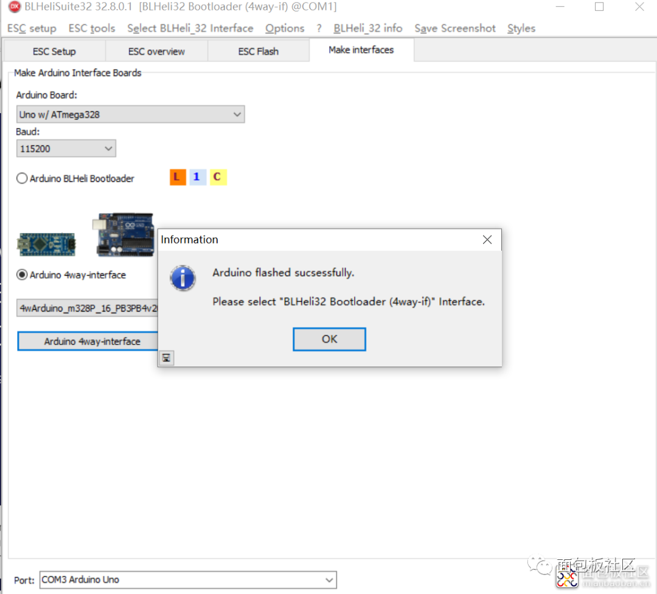Image resolution: width=657 pixels, height=594 pixels.
Task: Click the blue info icon in the dialog
Action: pos(182,278)
